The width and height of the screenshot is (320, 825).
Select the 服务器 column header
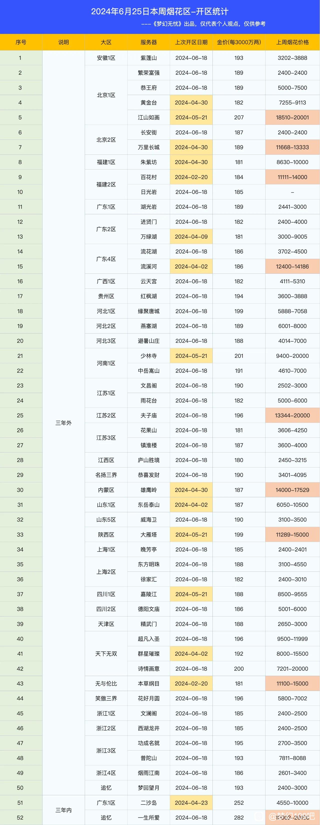point(149,42)
